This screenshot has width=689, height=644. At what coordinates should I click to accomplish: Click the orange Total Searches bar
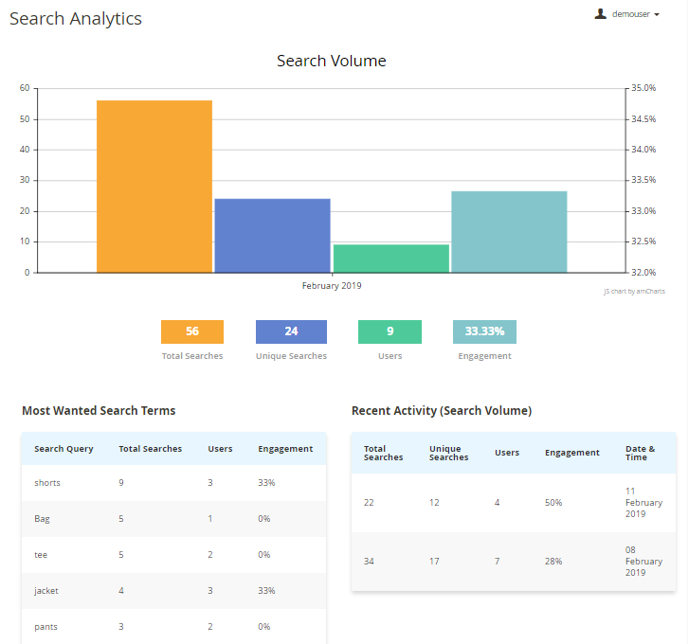pos(154,186)
